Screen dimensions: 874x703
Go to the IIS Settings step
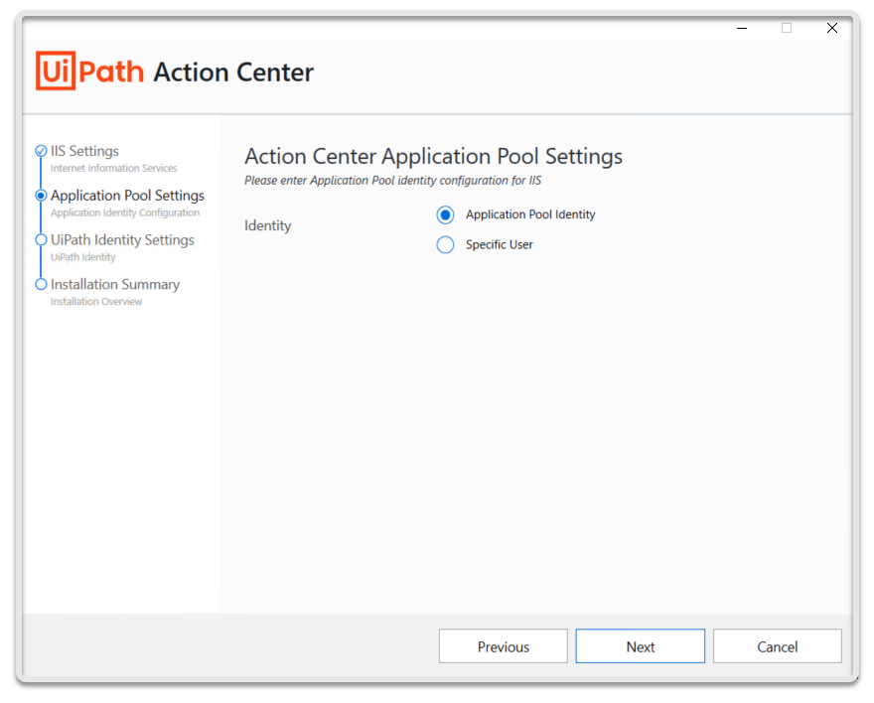pos(86,150)
